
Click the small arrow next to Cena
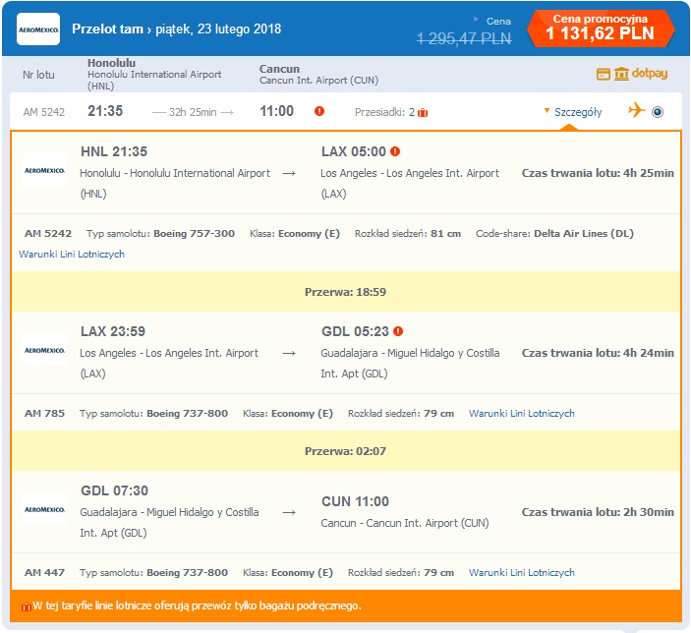coord(476,20)
